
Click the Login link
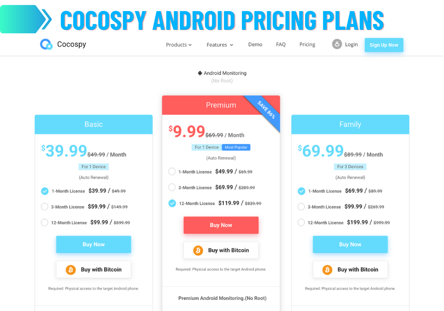pyautogui.click(x=351, y=44)
